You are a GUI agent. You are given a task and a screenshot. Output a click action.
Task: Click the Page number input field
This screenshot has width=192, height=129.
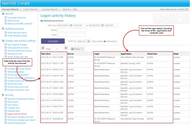click(57, 49)
